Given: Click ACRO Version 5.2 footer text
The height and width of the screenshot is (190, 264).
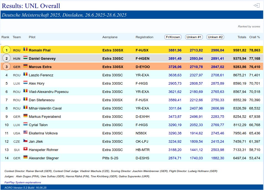Looking at the screenshot, I should (25, 188).
